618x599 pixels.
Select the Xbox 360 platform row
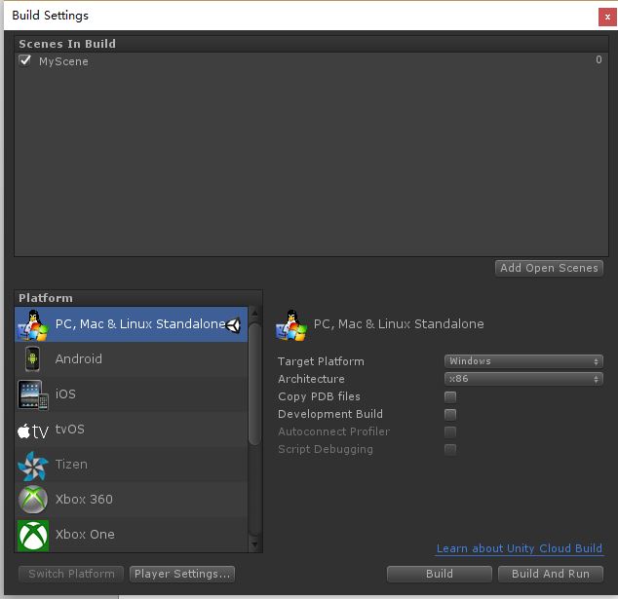pos(131,500)
